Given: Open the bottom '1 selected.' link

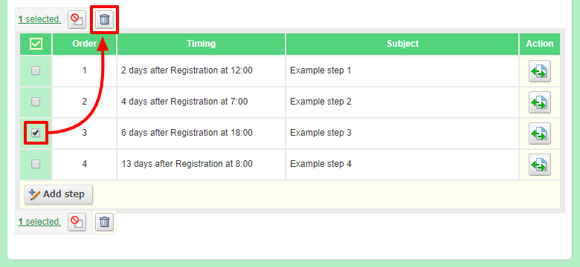Looking at the screenshot, I should pyautogui.click(x=39, y=222).
